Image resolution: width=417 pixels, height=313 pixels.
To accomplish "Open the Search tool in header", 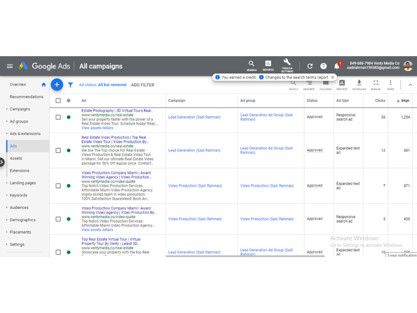I will coord(251,66).
